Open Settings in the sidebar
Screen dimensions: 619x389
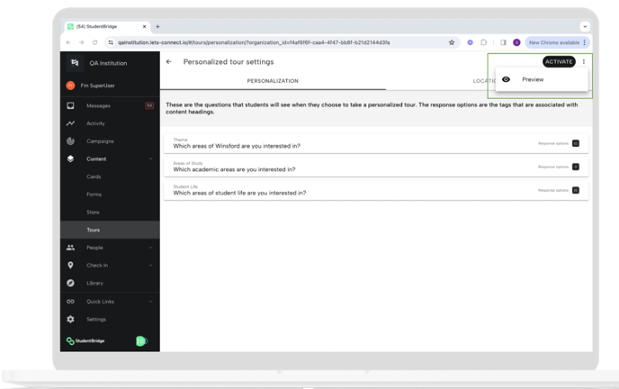point(96,319)
